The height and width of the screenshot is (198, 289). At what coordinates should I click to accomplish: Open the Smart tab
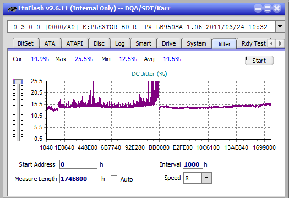[143, 43]
